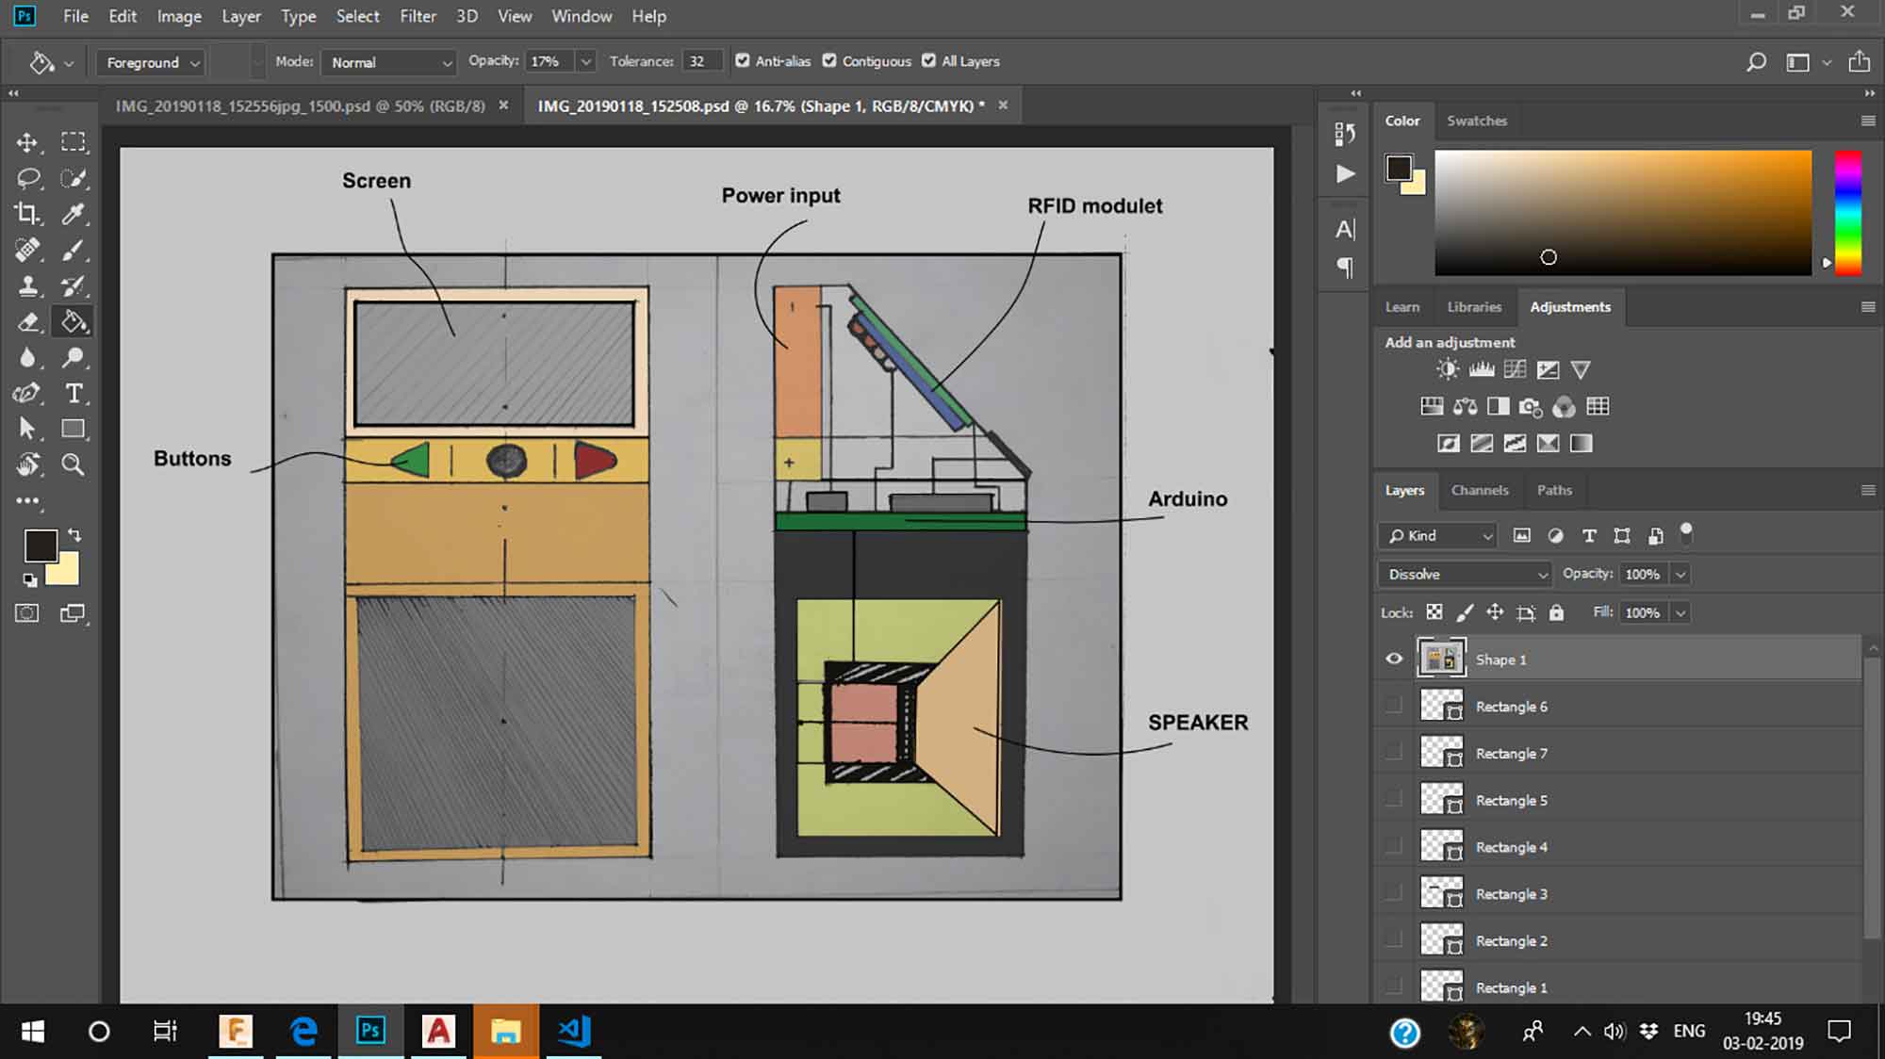The width and height of the screenshot is (1885, 1059).
Task: Select the Brush tool
Action: point(74,250)
